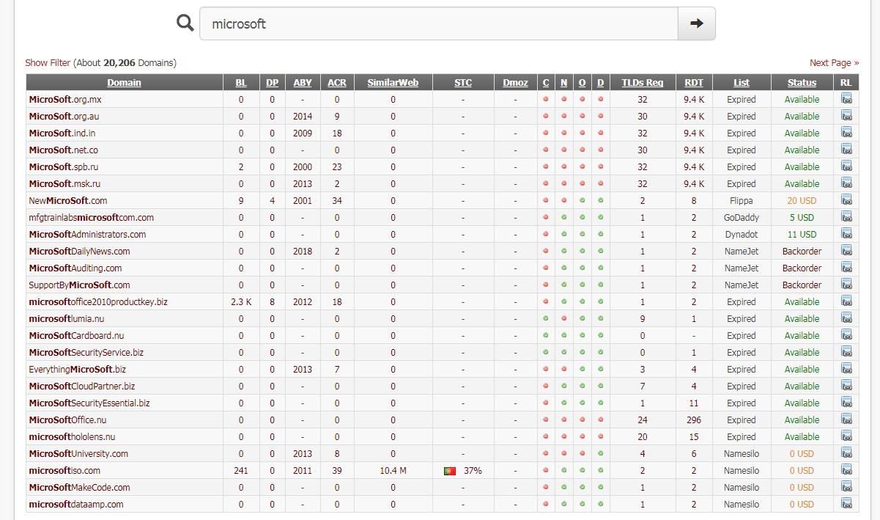Click the RL icon for NewMicroSoft.com
This screenshot has height=520, width=880.
(846, 200)
